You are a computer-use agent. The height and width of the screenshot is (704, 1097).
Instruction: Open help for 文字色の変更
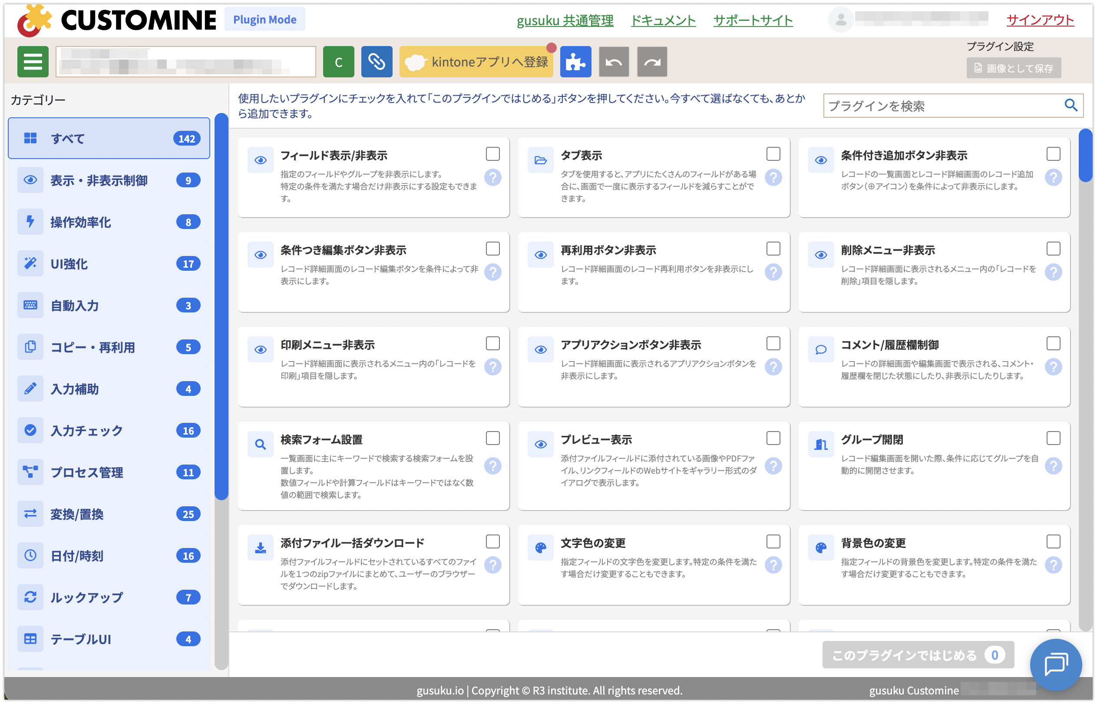(x=773, y=565)
